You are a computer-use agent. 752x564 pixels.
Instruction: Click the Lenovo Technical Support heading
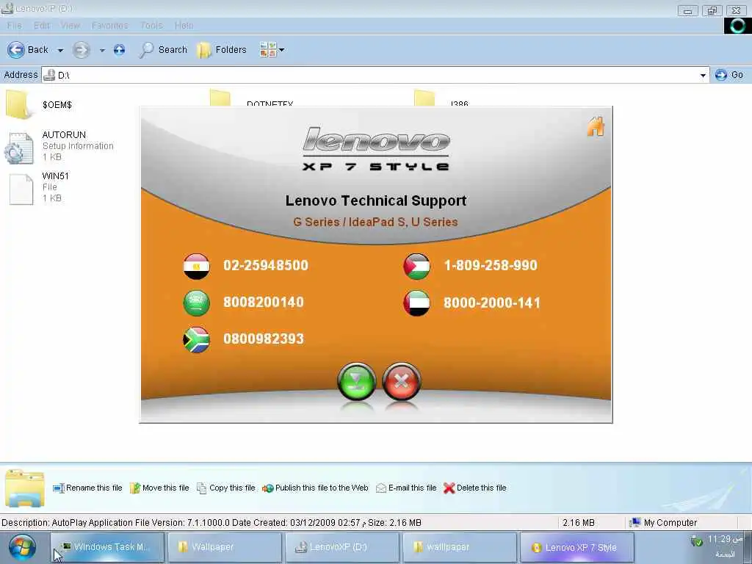click(376, 200)
